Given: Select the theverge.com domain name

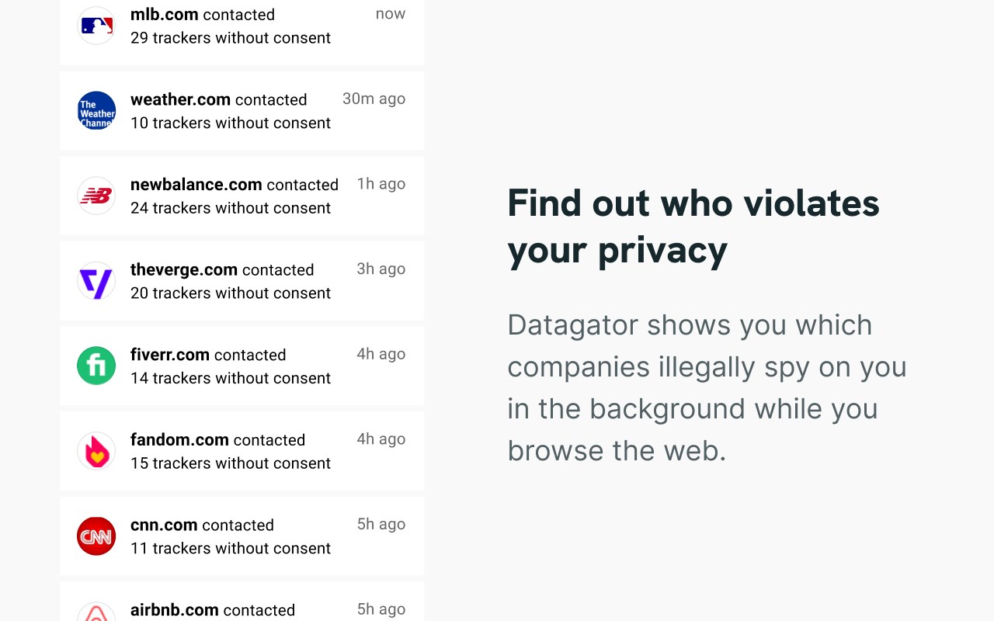Looking at the screenshot, I should 183,270.
